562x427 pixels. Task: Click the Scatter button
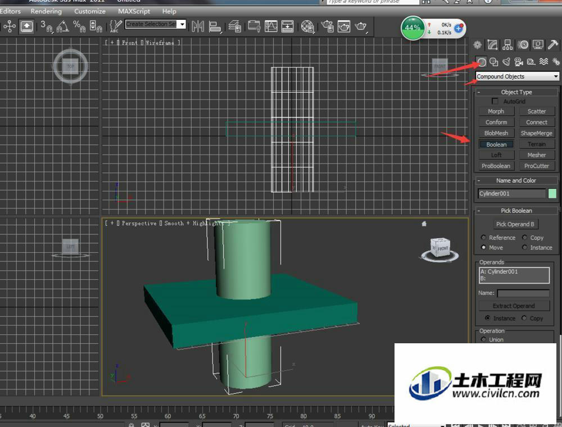coord(537,111)
